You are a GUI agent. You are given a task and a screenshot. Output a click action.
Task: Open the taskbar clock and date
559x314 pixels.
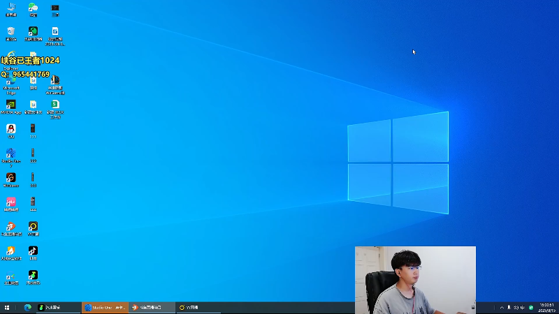pos(546,308)
